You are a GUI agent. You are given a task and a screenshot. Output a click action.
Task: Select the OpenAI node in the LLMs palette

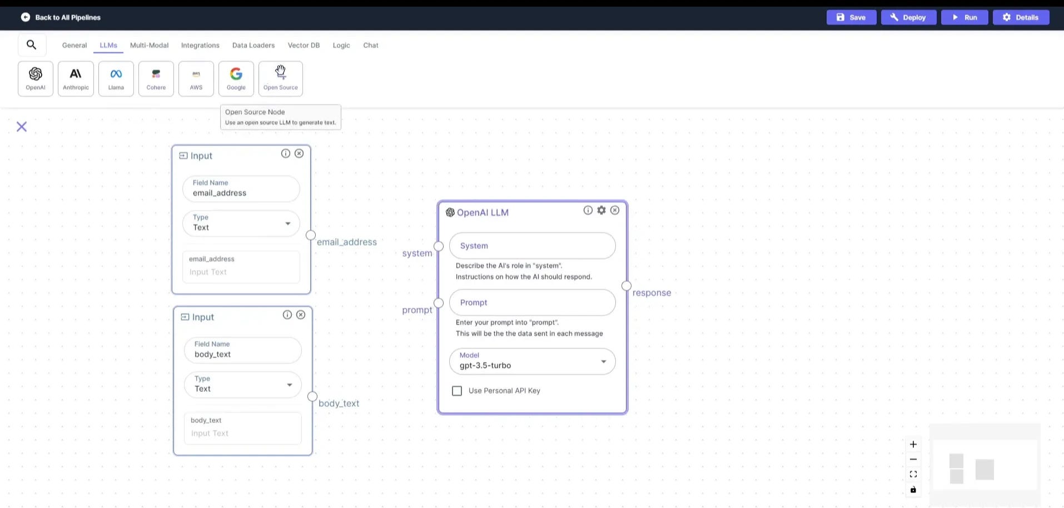click(x=35, y=78)
